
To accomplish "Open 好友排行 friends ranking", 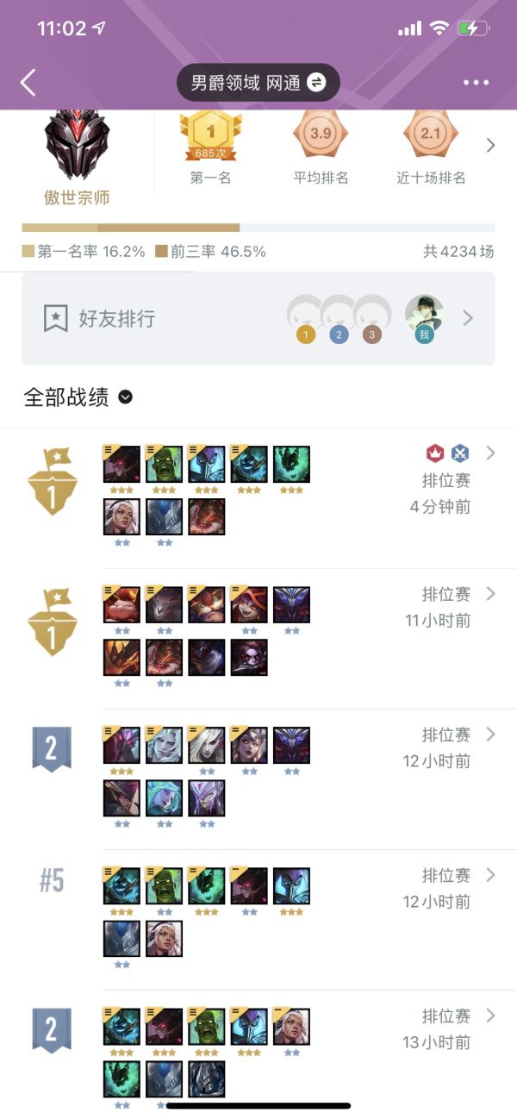I will 258,318.
